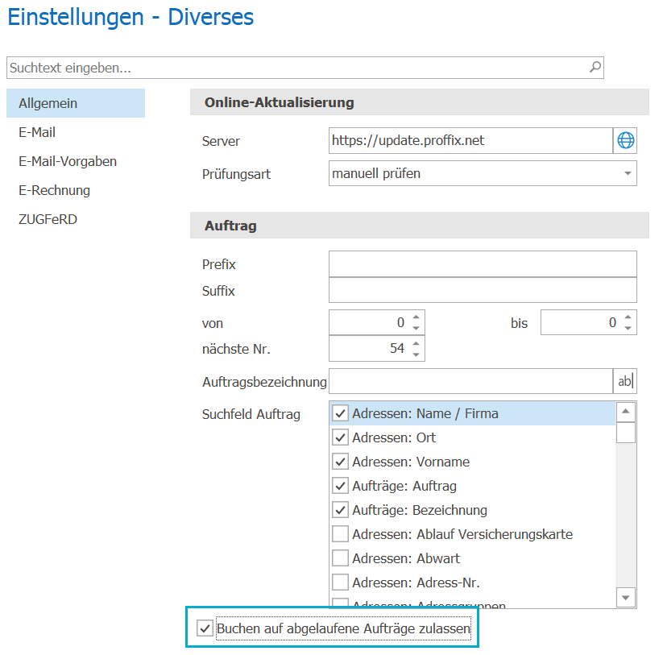663x655 pixels.
Task: Increase the 'bis' value with up arrow
Action: (628, 317)
